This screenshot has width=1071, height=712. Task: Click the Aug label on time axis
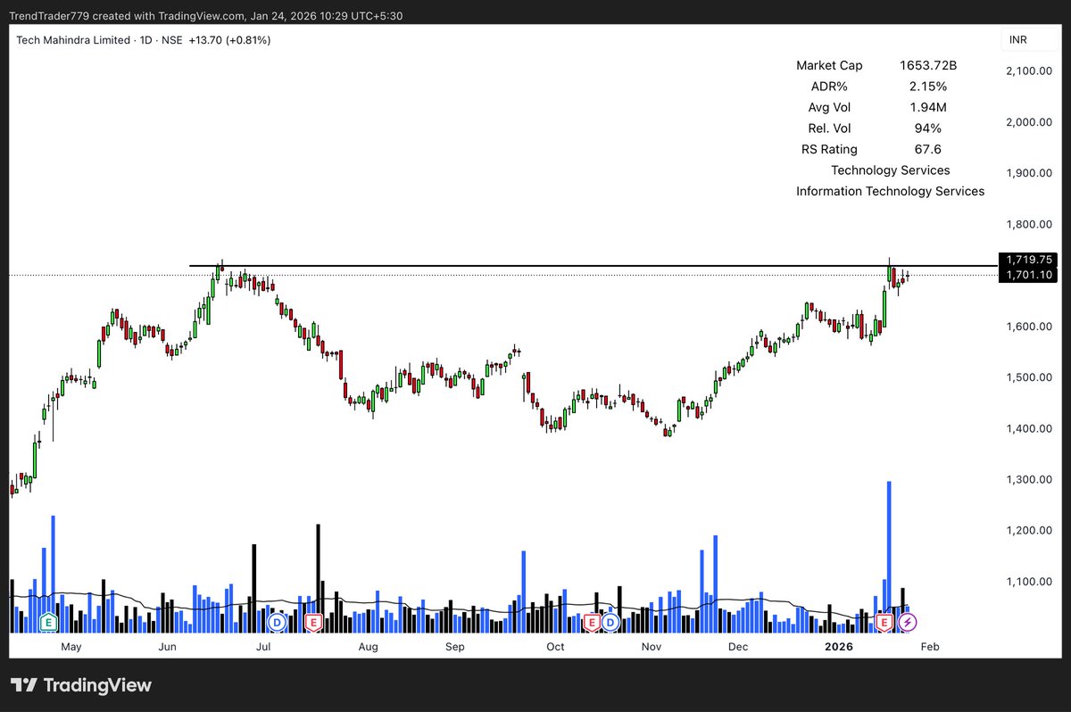(368, 646)
